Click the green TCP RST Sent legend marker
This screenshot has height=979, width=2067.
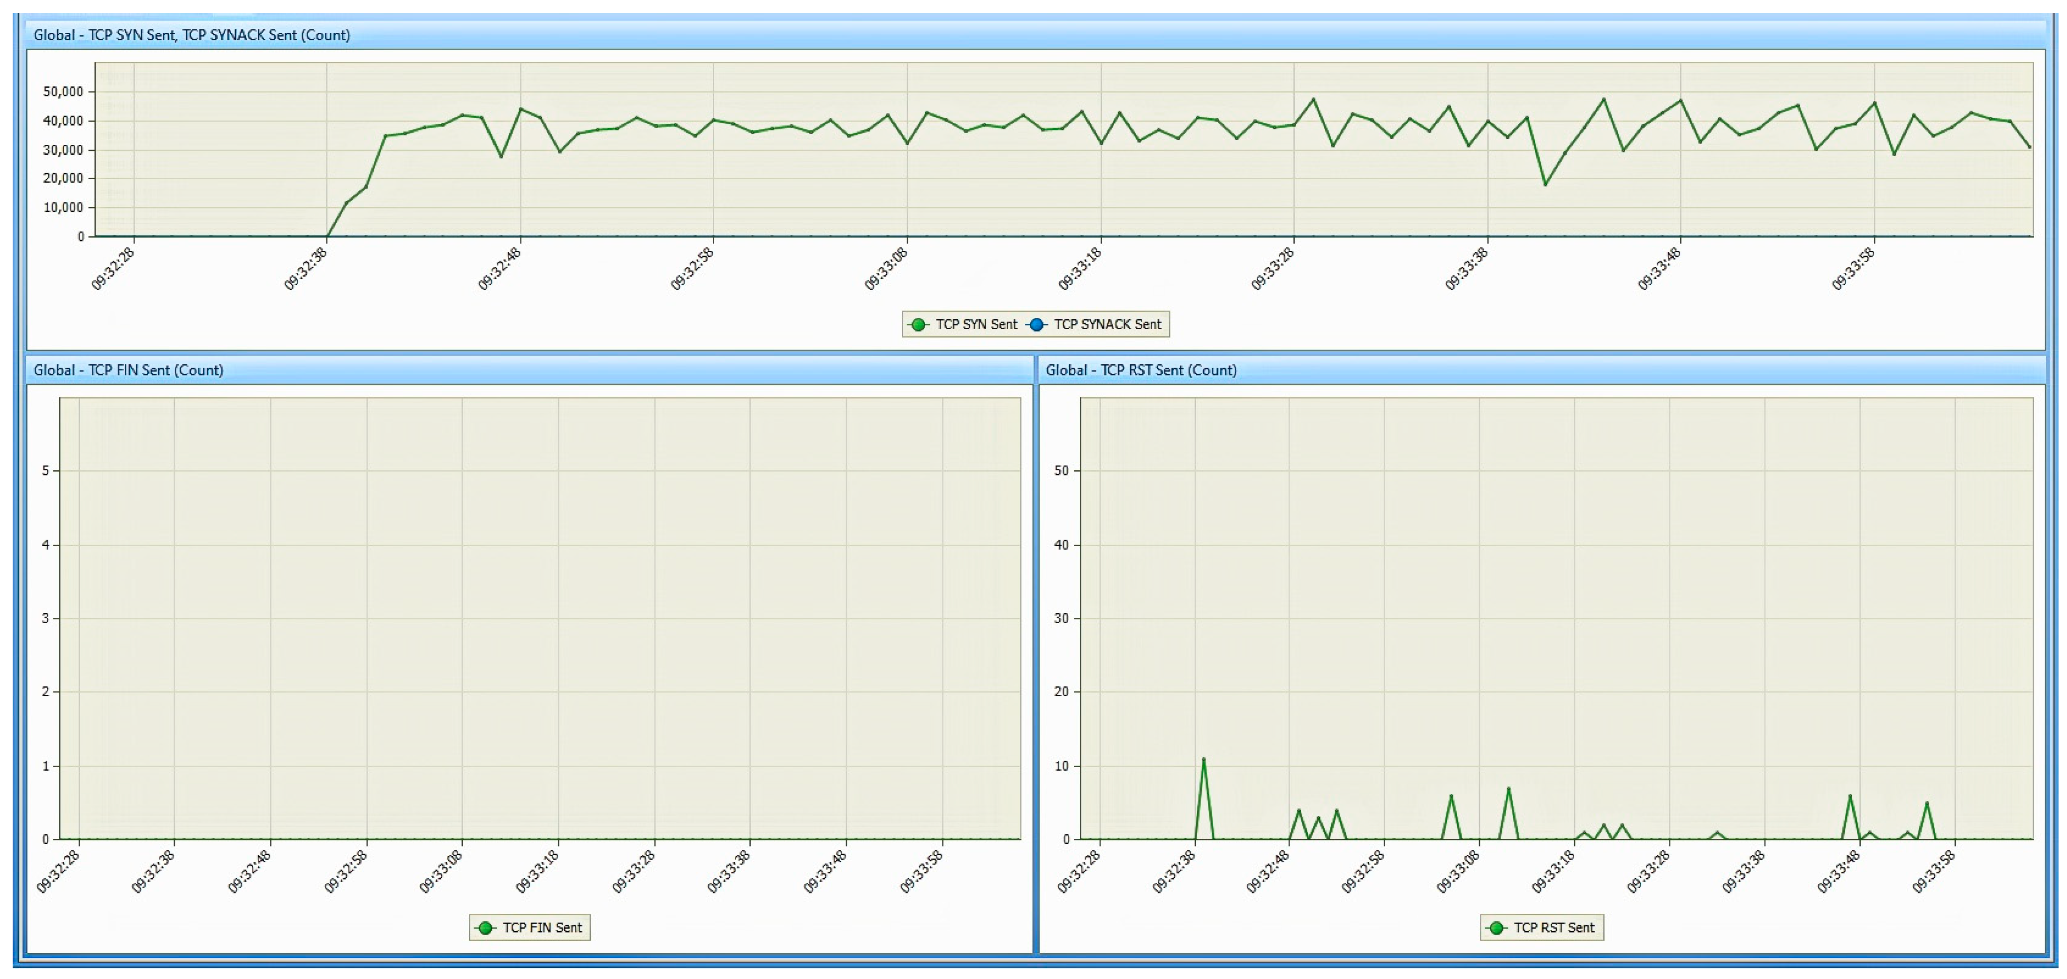click(1496, 927)
